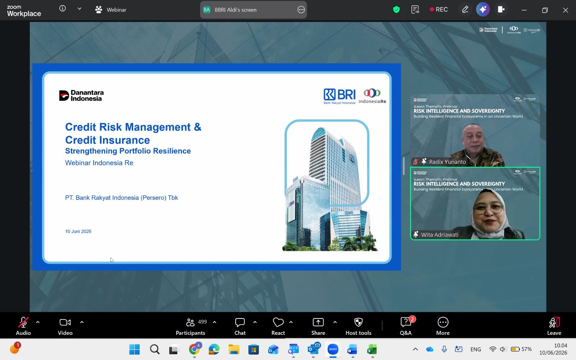This screenshot has width=576, height=360.
Task: Change the view layout icon
Action: tap(501, 10)
